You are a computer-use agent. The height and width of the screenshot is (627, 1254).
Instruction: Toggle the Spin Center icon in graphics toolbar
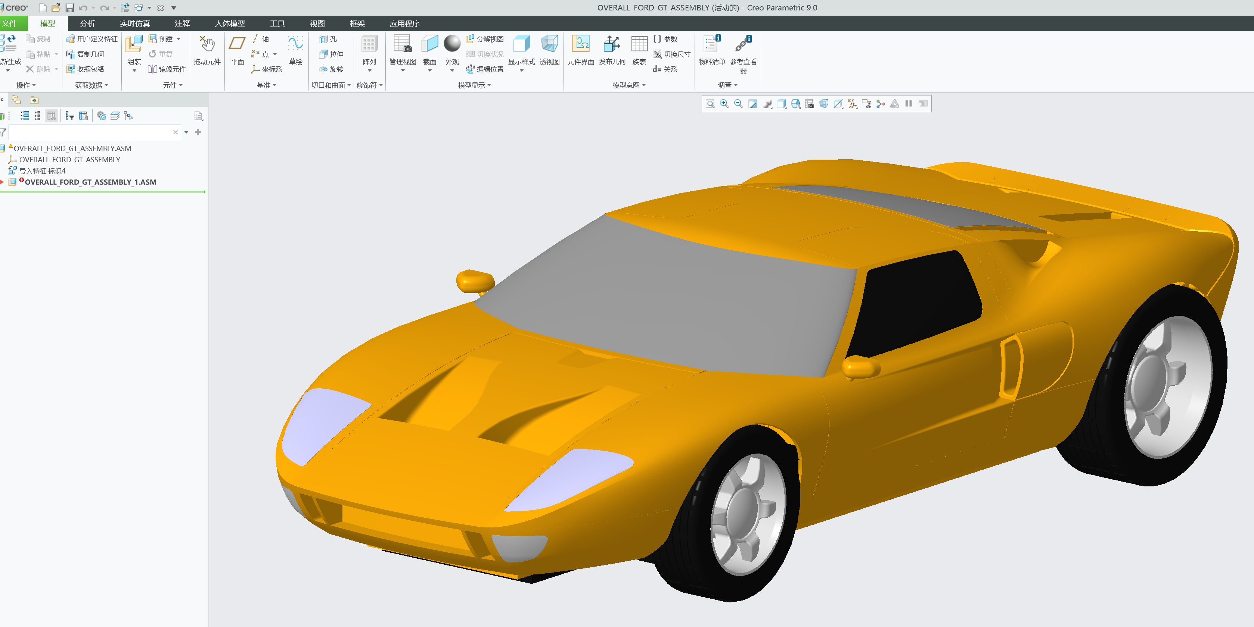881,104
